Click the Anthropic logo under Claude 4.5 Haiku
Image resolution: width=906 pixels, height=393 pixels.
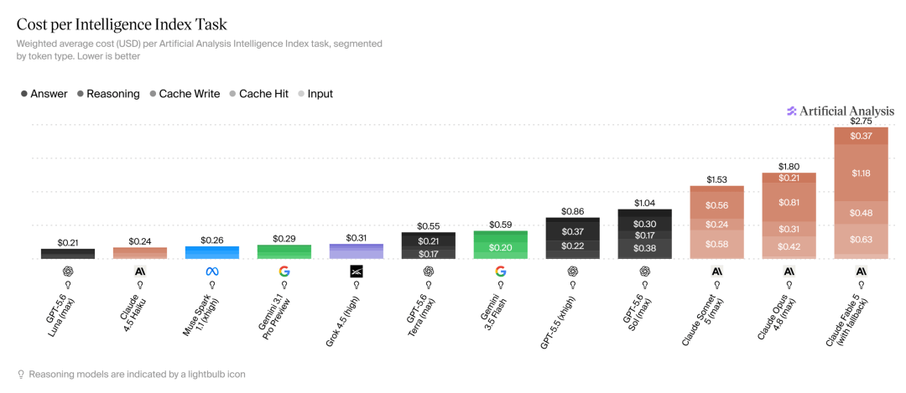point(140,271)
